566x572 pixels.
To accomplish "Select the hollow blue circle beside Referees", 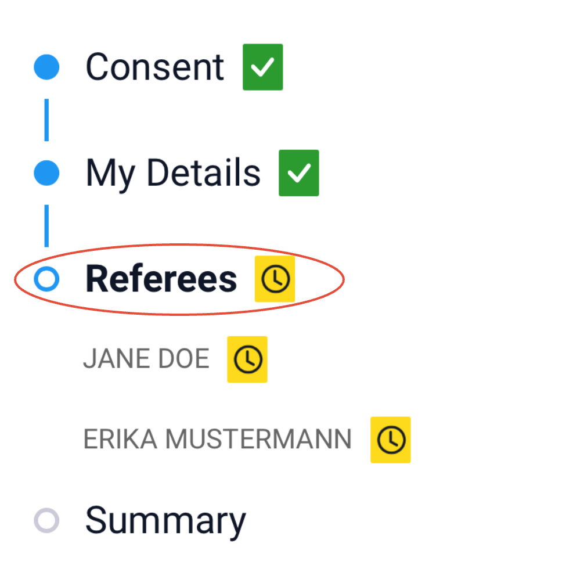I will (46, 279).
